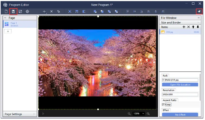Move selected item down in list
Screen dimensions: 205x120
[198, 27]
